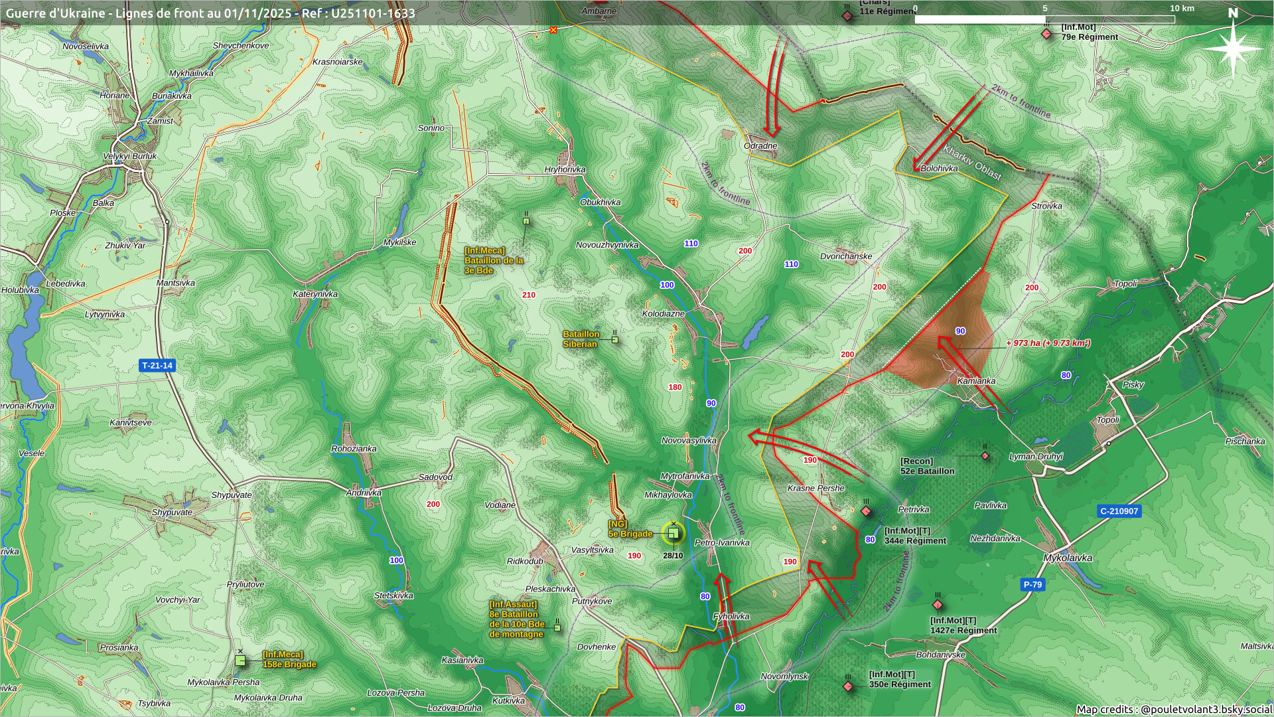Click the Velykyi Burluk town label
The width and height of the screenshot is (1274, 717).
point(130,157)
